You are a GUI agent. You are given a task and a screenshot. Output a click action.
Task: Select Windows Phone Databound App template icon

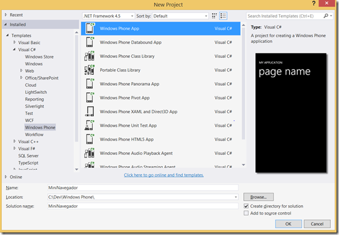pos(90,42)
